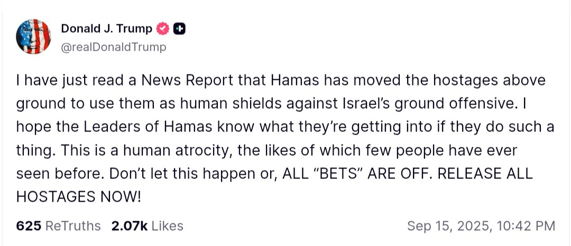Click the "Likes" label text
This screenshot has width=571, height=246.
click(168, 226)
